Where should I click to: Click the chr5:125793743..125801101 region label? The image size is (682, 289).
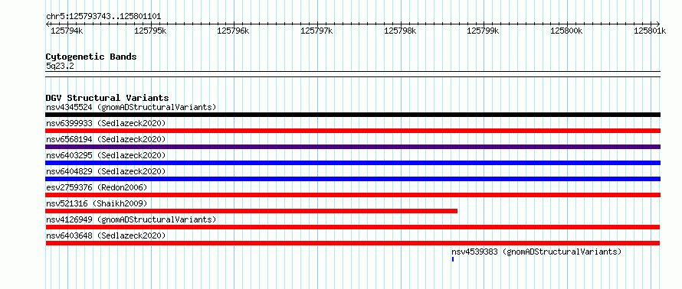point(103,16)
